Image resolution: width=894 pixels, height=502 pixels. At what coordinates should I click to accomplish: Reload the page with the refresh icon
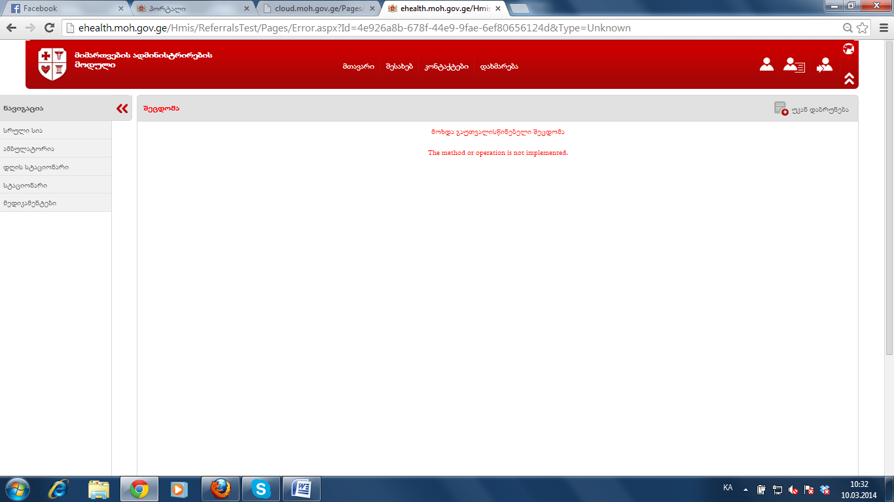click(49, 28)
